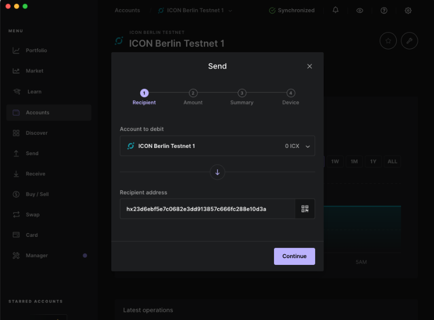
Task: Select the 1W chart range
Action: (335, 161)
